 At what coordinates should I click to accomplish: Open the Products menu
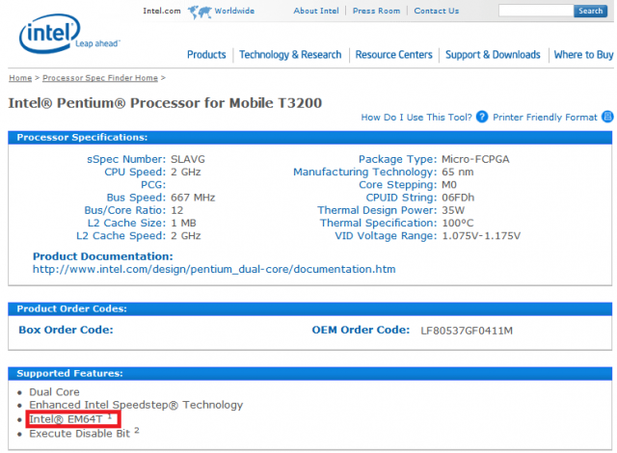tap(206, 55)
